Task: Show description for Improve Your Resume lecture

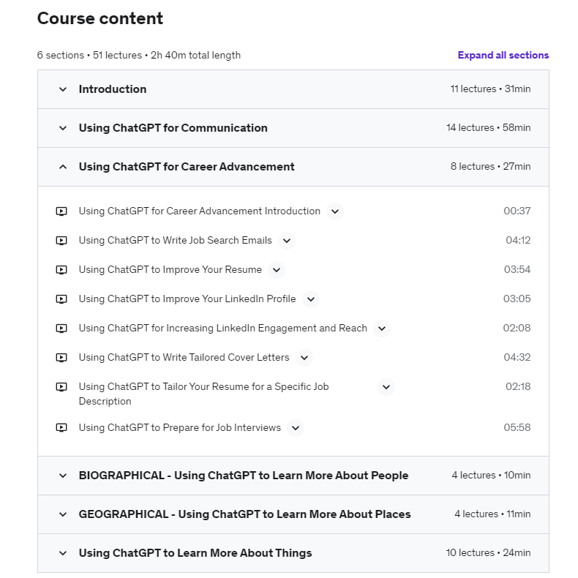Action: click(277, 270)
